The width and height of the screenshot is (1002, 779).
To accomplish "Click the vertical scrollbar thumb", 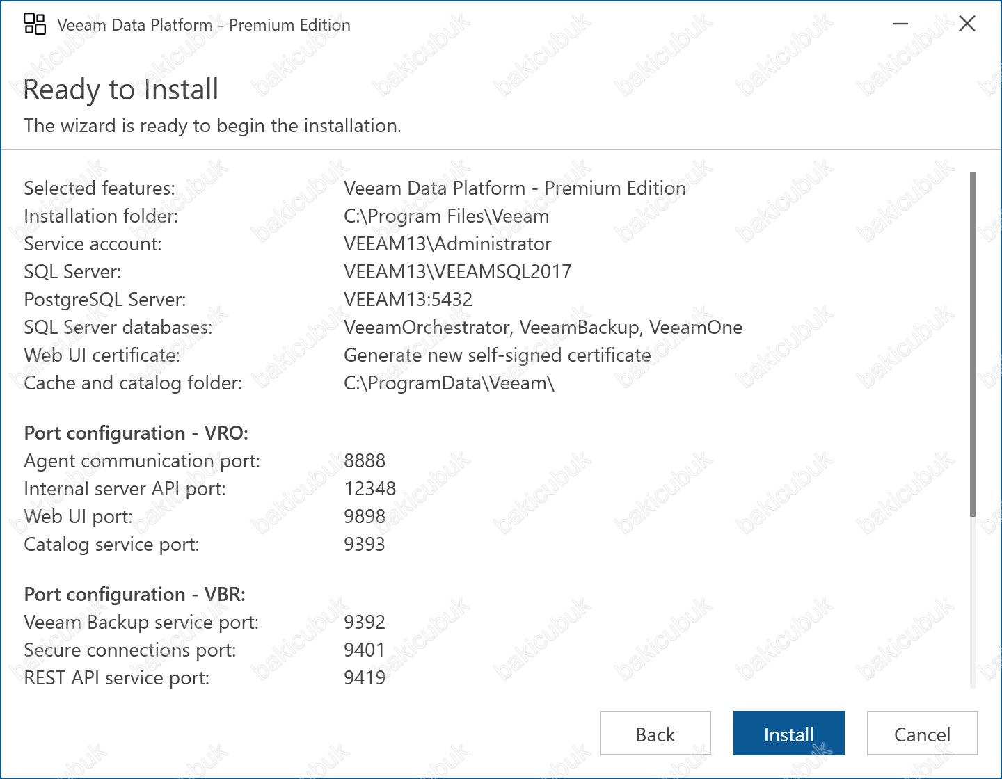I will (x=972, y=344).
